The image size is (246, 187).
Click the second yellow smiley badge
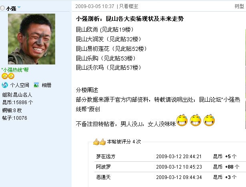[11, 76]
